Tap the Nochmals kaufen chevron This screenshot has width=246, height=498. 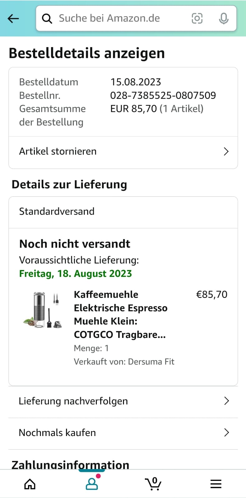click(x=226, y=433)
